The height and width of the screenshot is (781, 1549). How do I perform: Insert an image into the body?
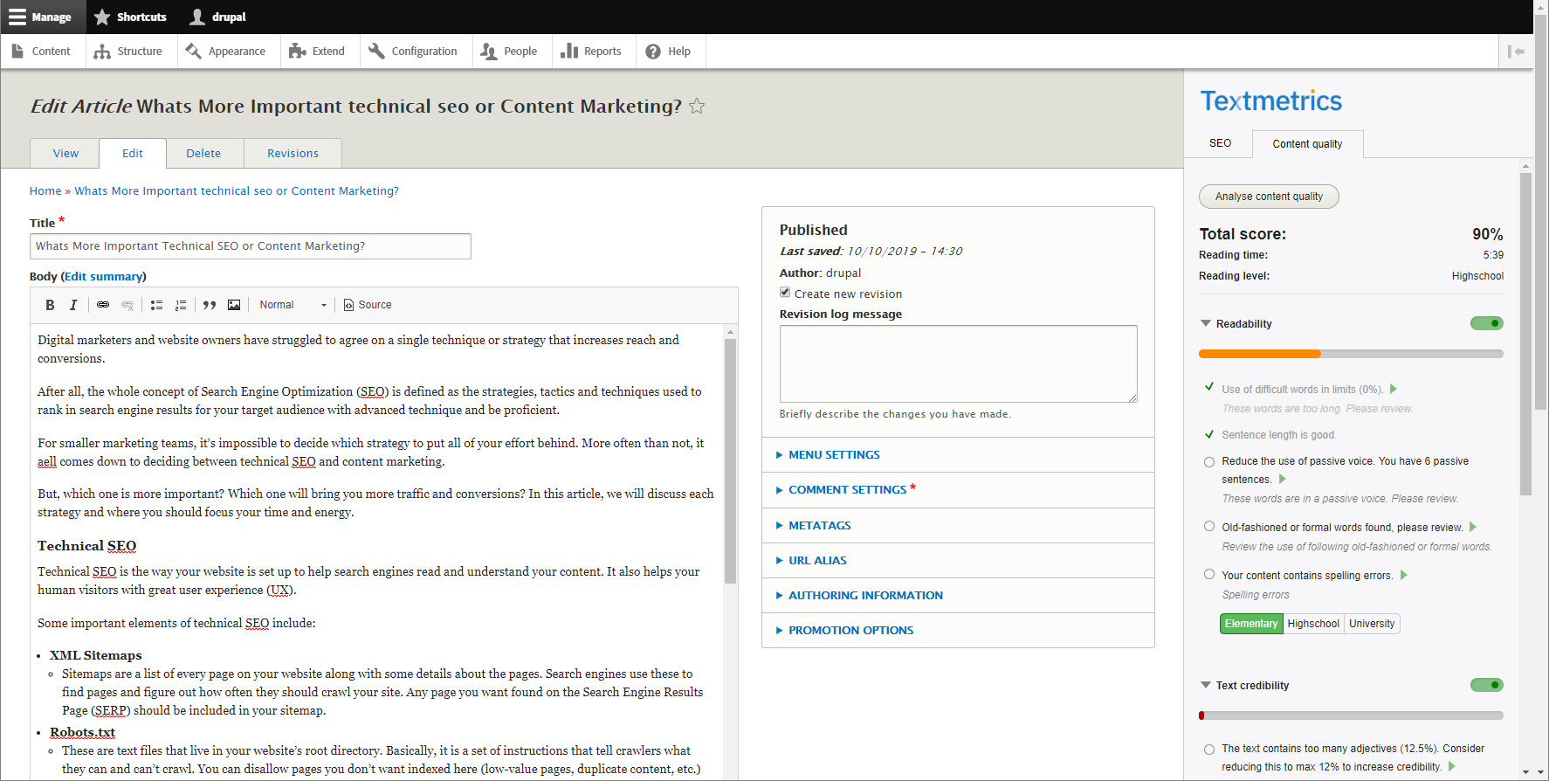click(x=234, y=305)
